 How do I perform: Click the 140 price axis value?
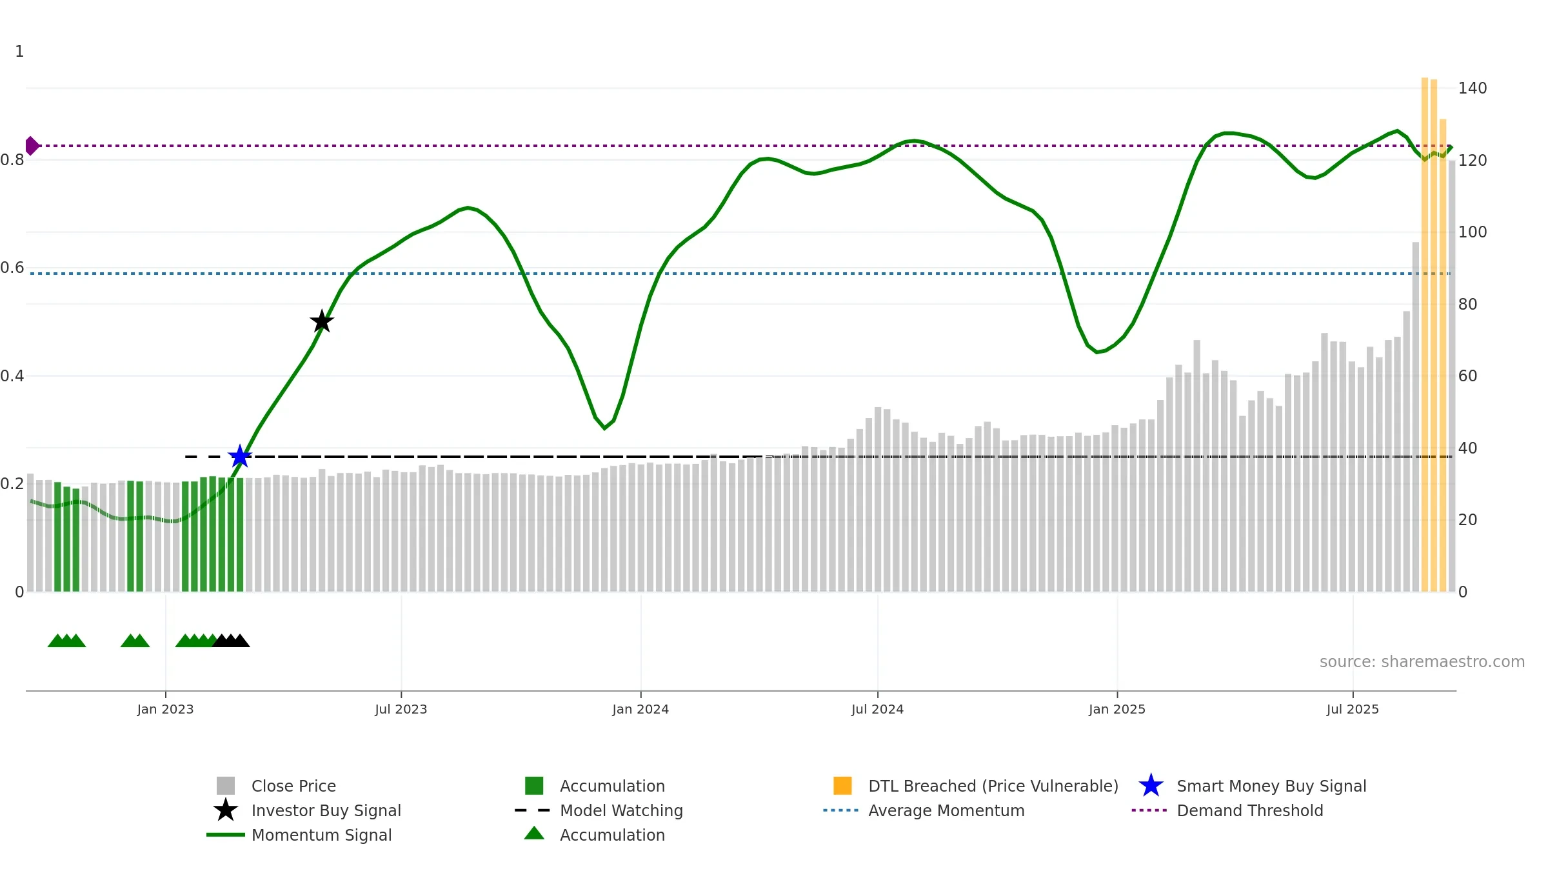click(x=1473, y=88)
